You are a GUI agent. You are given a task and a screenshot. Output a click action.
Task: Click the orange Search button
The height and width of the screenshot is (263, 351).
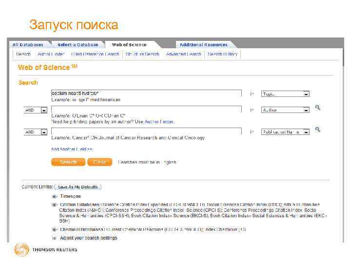68,162
